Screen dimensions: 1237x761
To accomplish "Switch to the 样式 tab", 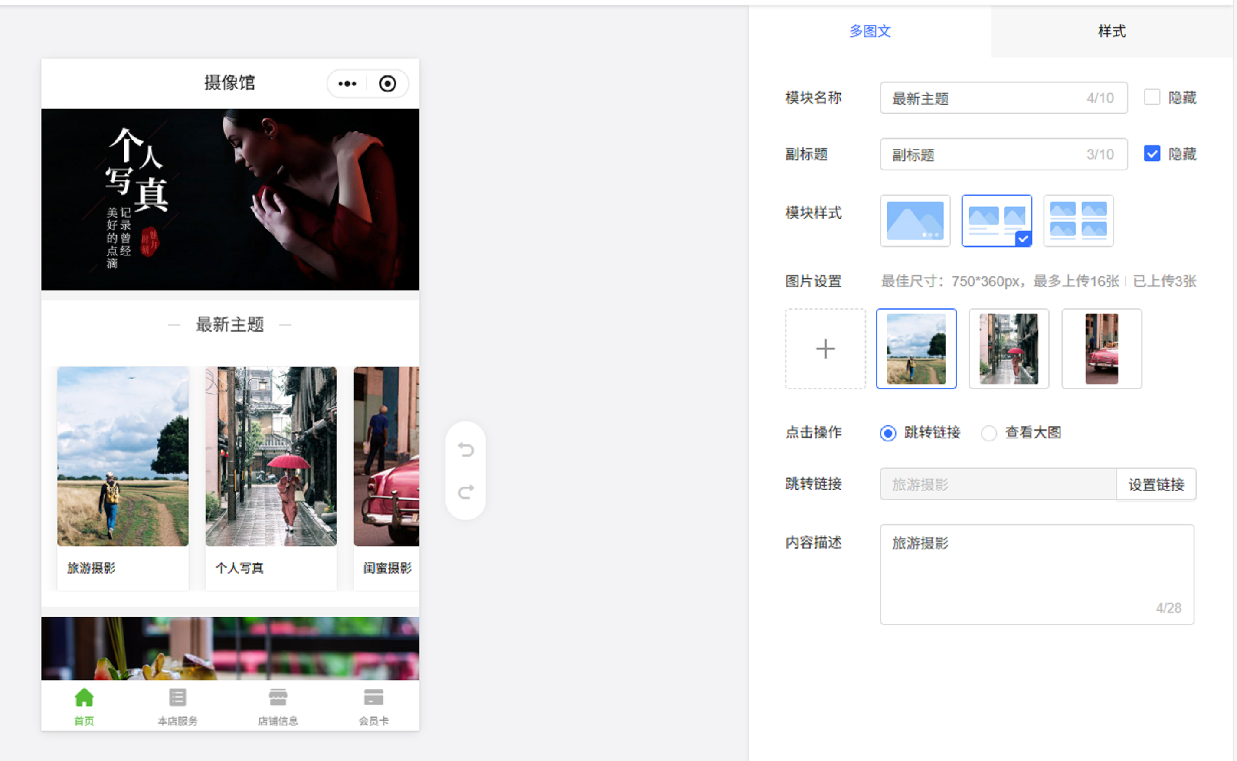I will [x=1112, y=31].
